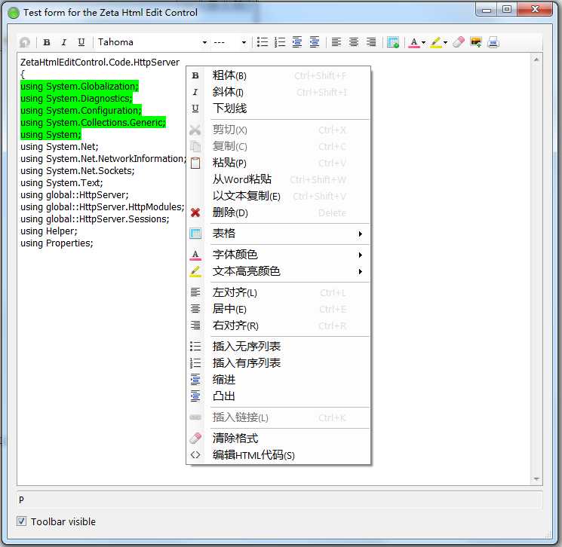This screenshot has width=562, height=547.
Task: Expand the 字体颜色 submenu
Action: pos(279,255)
